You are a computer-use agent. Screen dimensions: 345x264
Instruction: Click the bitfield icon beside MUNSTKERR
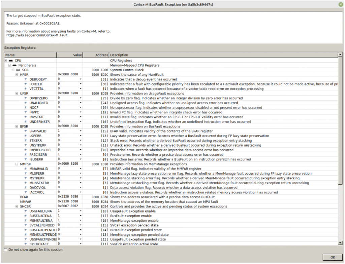(x=26, y=183)
